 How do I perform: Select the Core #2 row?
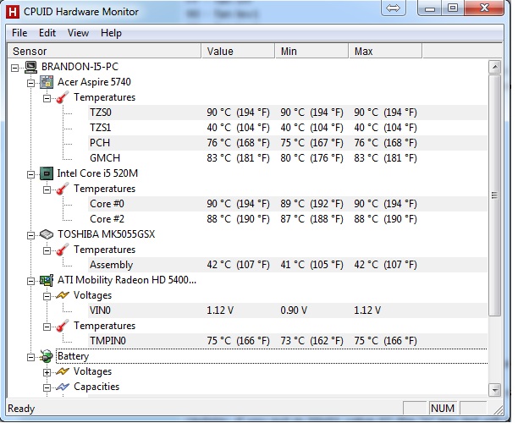[x=288, y=219]
